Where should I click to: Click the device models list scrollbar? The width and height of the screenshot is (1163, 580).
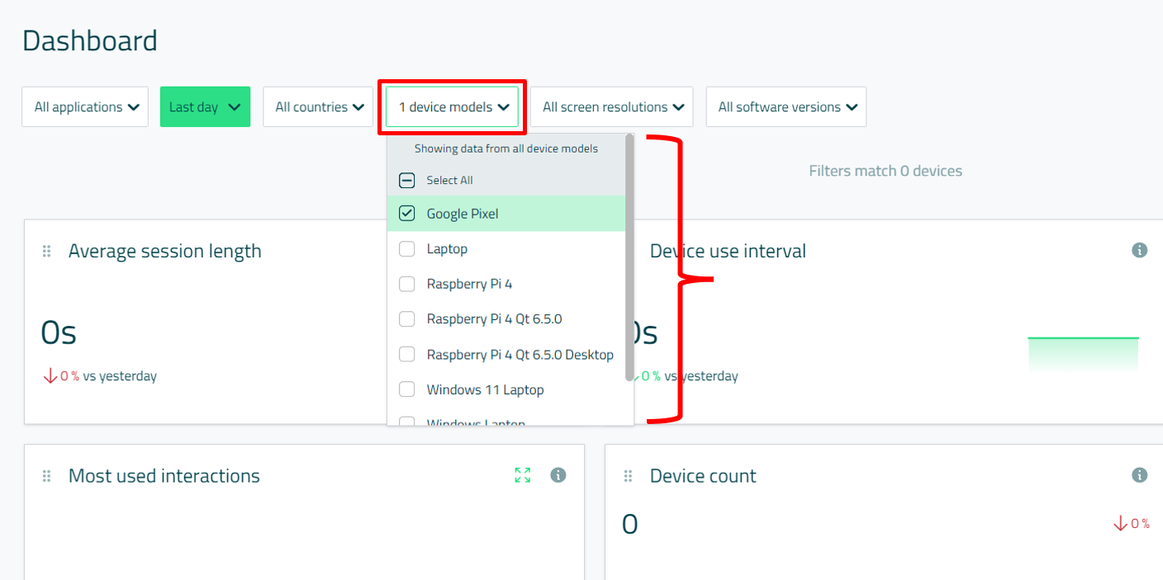click(x=629, y=256)
